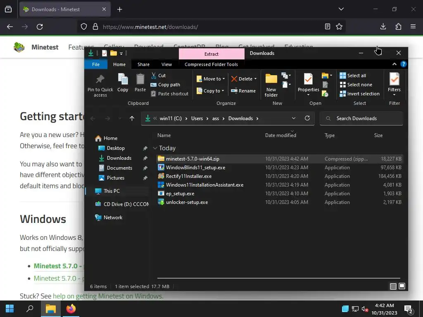This screenshot has height=317, width=423.
Task: Open the Open-with dropdown in Open group
Action: [327, 76]
